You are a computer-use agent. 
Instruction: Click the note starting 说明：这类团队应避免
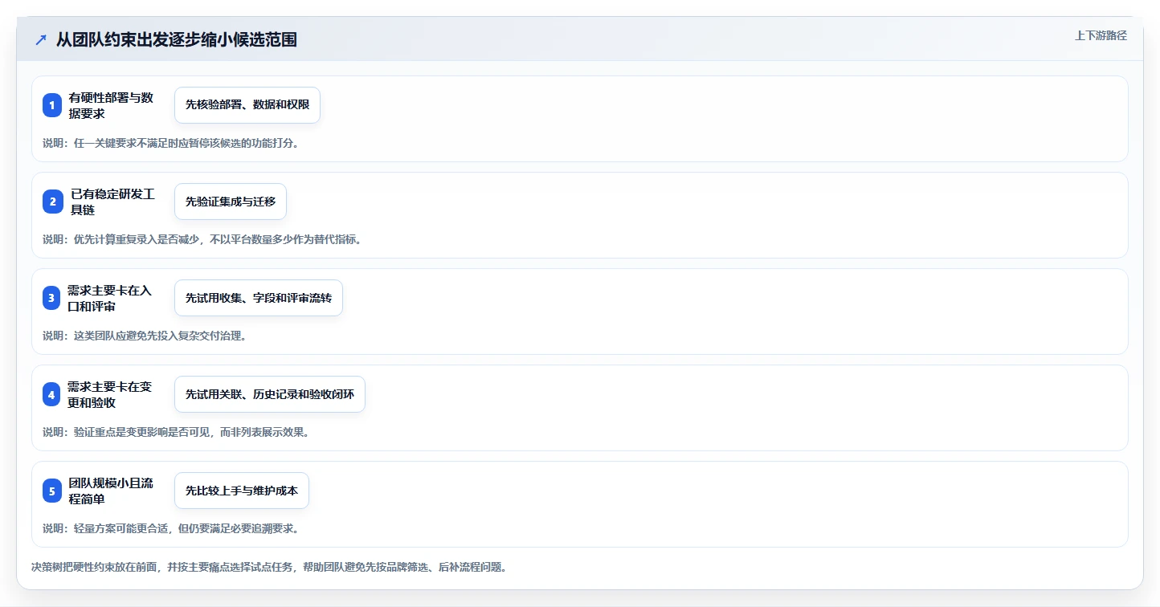[145, 336]
